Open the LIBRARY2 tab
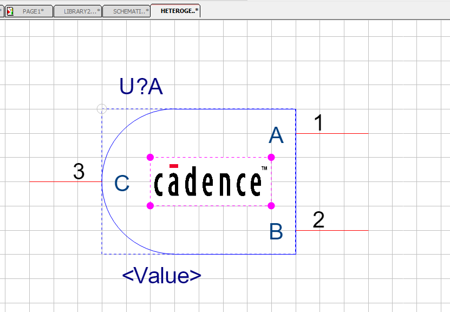Screen dimensions: 450x312 point(78,11)
